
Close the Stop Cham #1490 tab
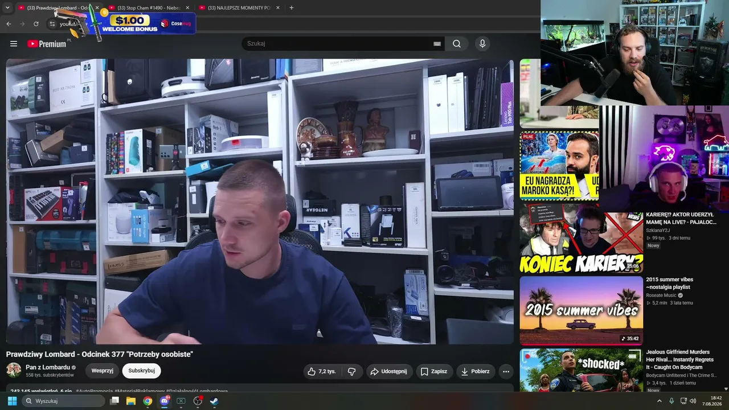pos(187,8)
